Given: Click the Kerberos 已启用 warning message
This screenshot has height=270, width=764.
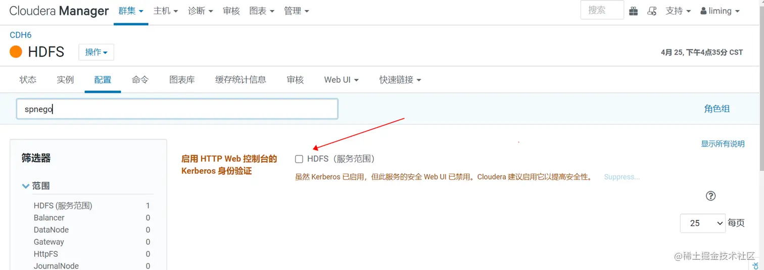Looking at the screenshot, I should (444, 177).
